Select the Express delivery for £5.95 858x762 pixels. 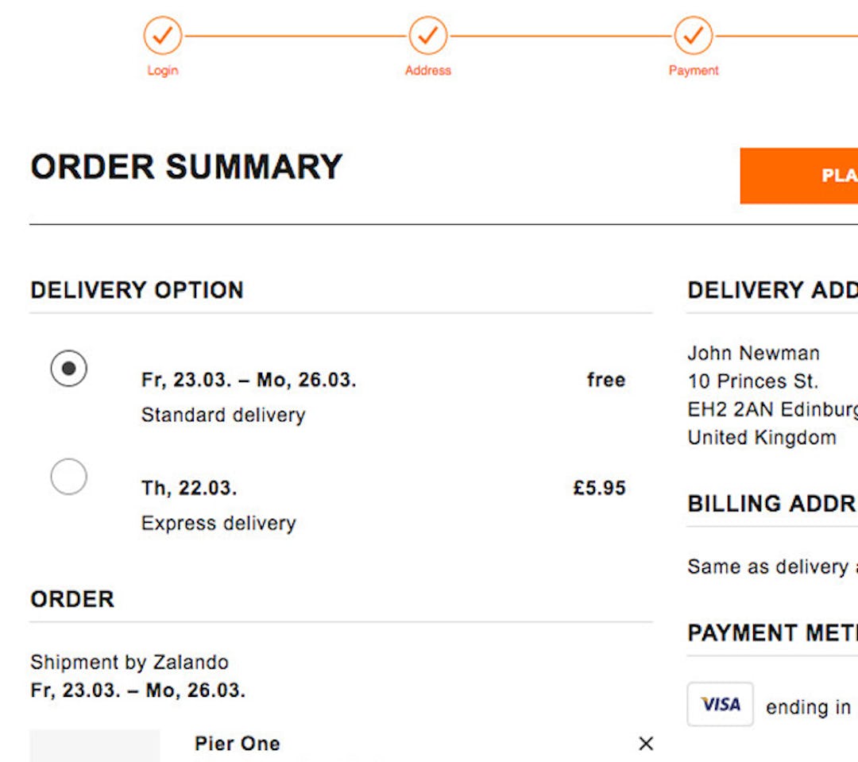70,477
